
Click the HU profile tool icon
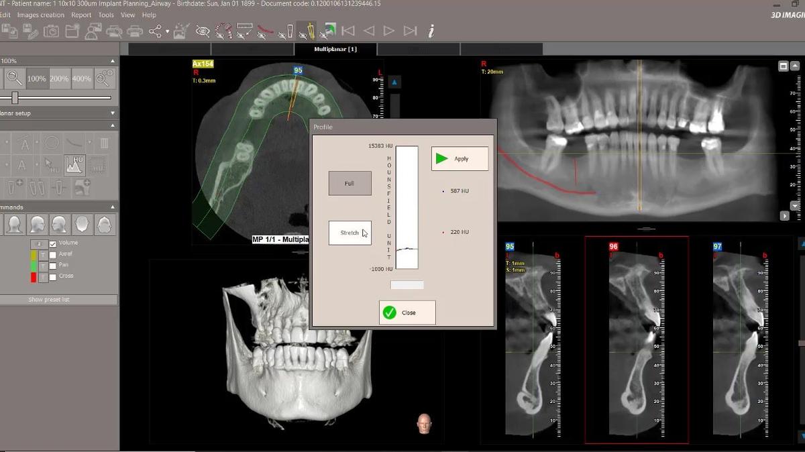click(74, 164)
